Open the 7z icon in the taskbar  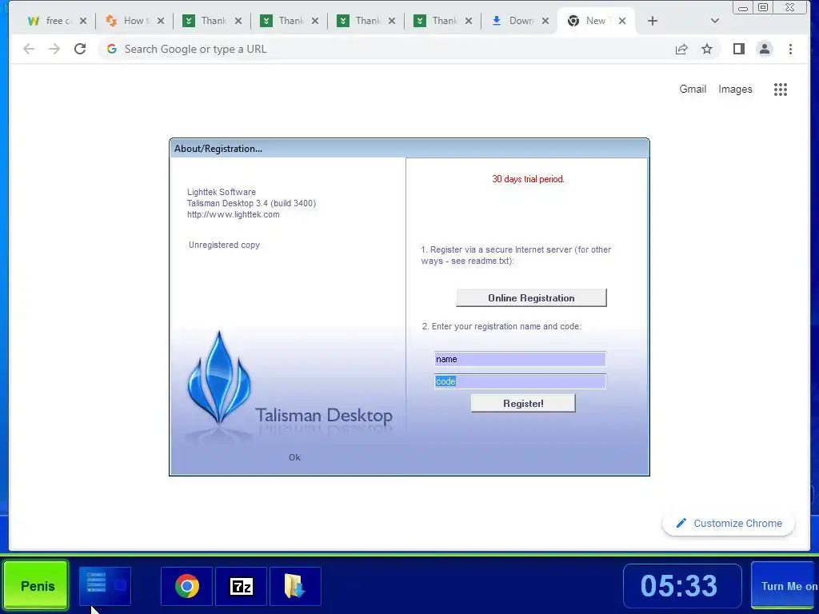pos(242,586)
